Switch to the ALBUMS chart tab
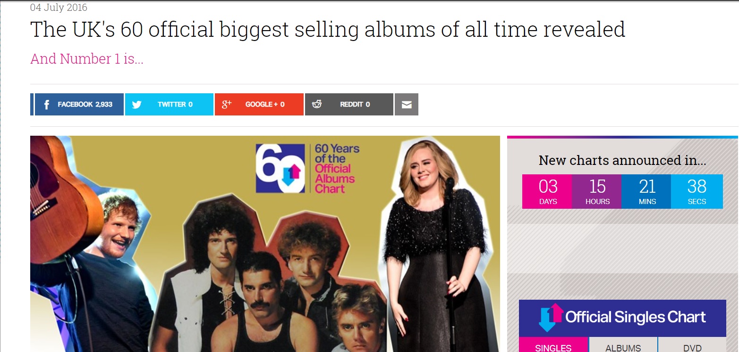Image resolution: width=739 pixels, height=352 pixels. click(x=623, y=345)
